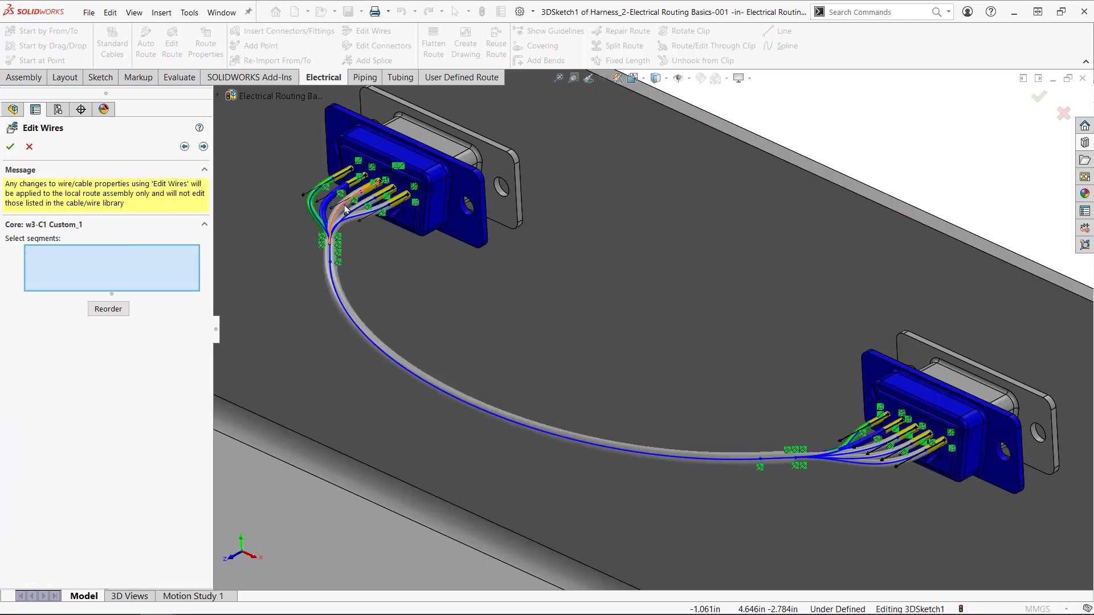The image size is (1094, 615).
Task: Open DisplayManager tab
Action: (104, 109)
